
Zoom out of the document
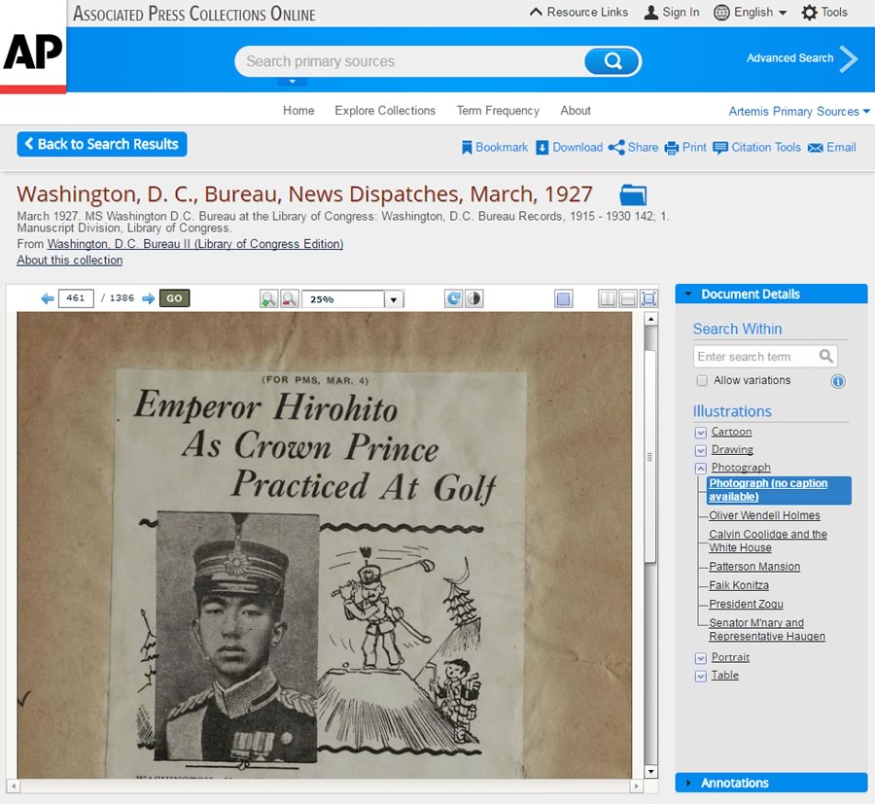289,298
